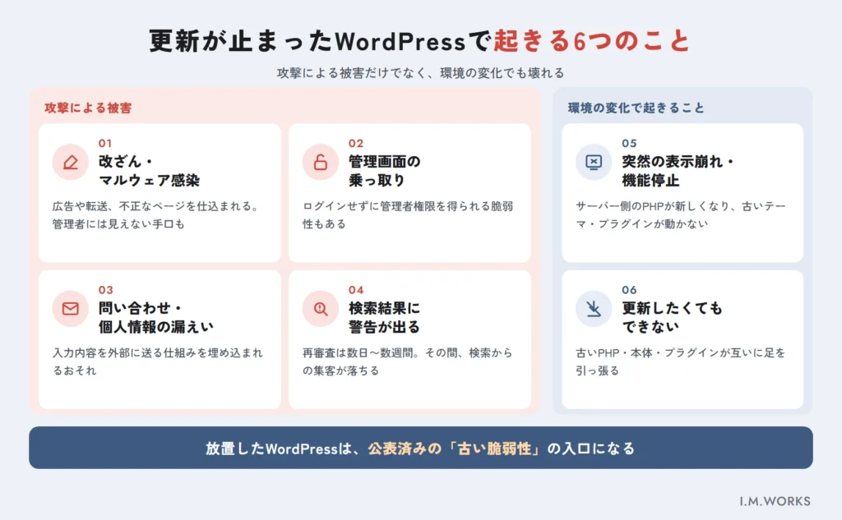Click the banner text 放置したWordPressは、公表済みの「古い脆弱性」の入口になる

(420, 448)
